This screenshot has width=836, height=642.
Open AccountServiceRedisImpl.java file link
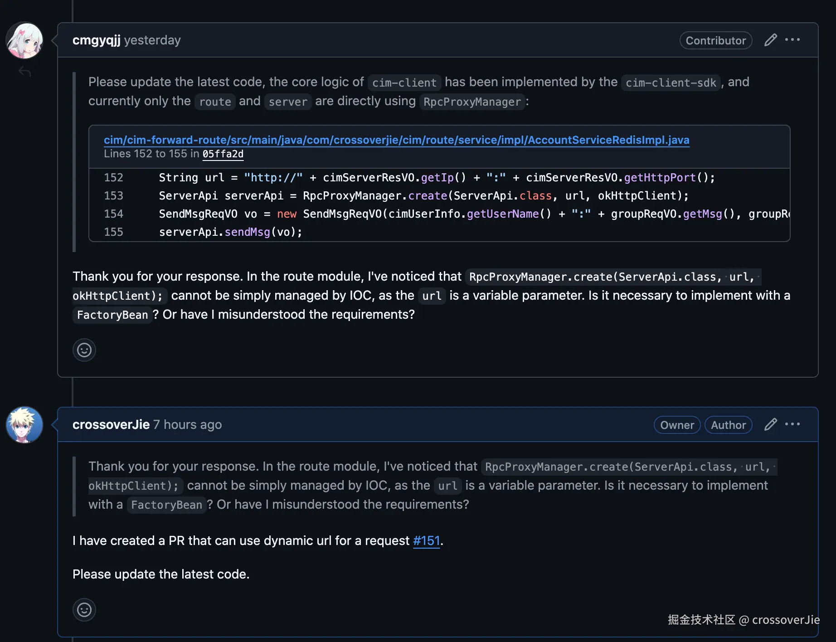click(396, 140)
